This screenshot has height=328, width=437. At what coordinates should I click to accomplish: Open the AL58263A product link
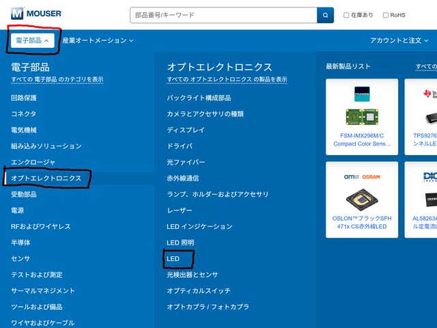point(425,222)
